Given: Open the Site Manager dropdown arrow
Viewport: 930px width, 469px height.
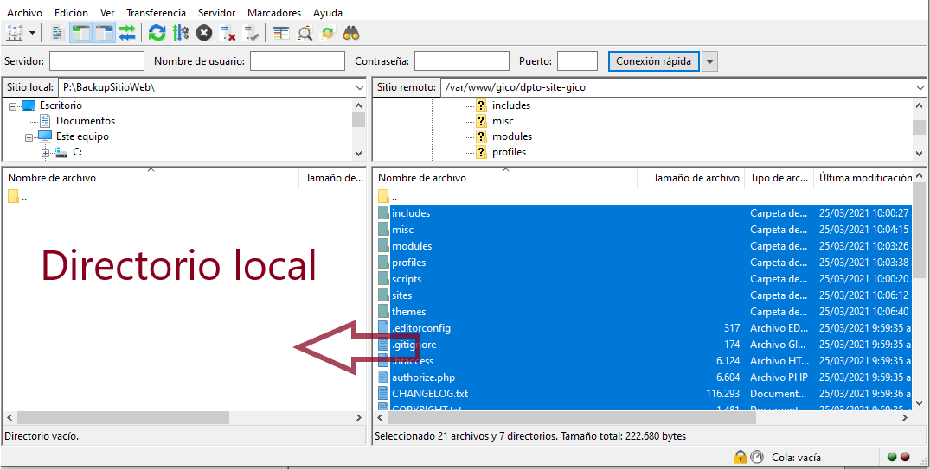Looking at the screenshot, I should coord(33,33).
